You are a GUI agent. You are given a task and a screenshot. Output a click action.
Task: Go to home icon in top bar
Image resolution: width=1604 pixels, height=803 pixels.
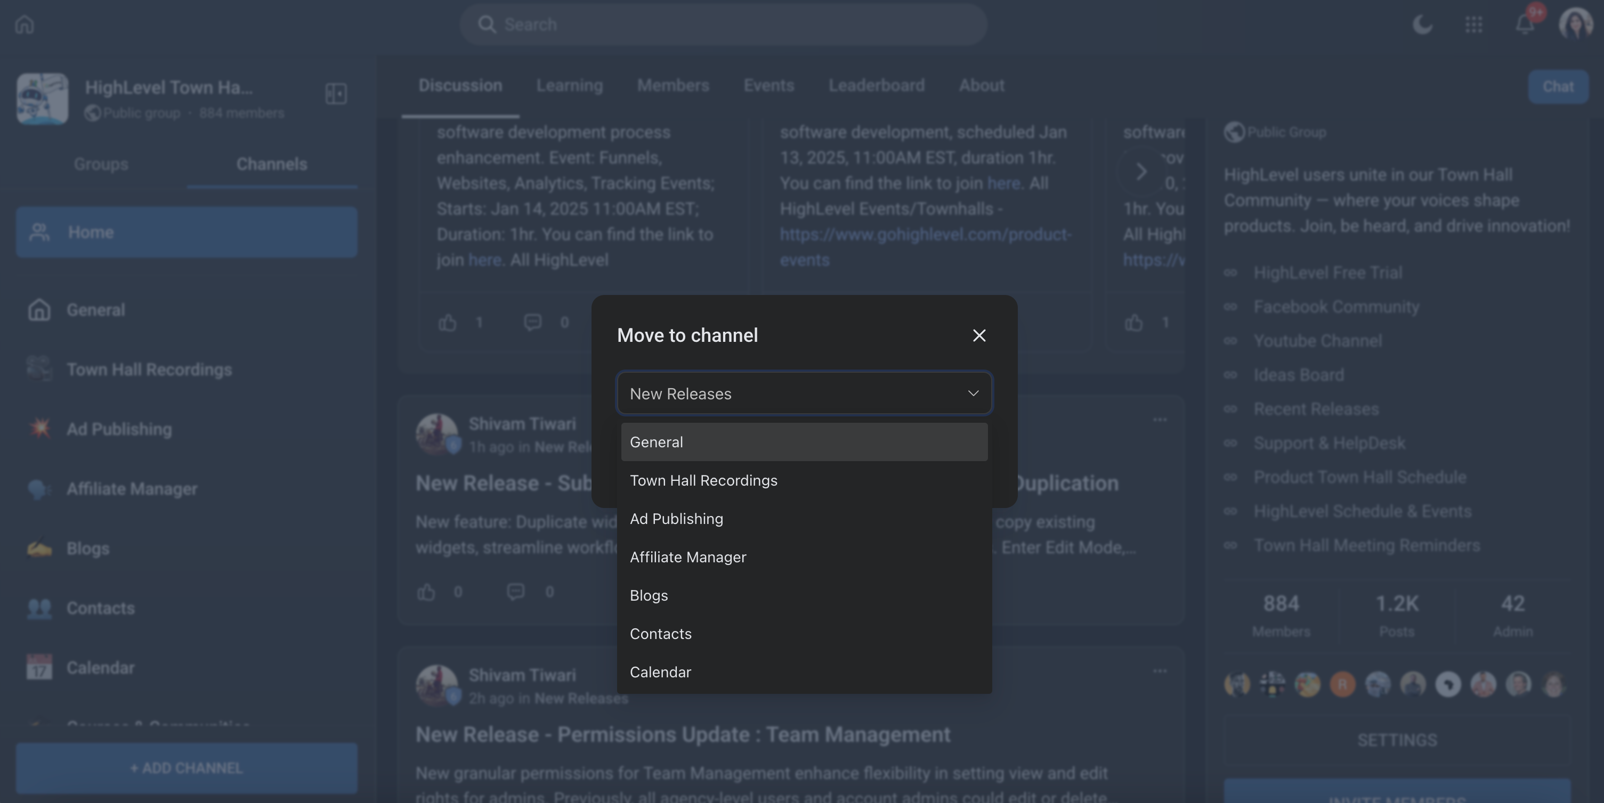click(25, 25)
